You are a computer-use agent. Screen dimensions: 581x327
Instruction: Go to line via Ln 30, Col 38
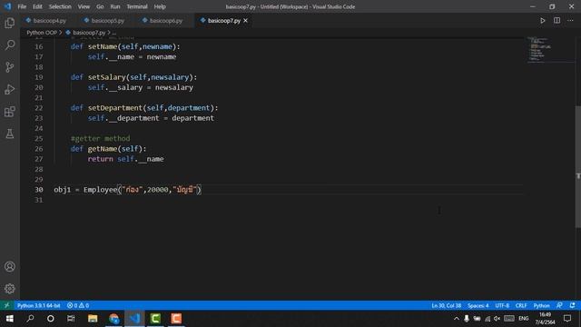446,305
